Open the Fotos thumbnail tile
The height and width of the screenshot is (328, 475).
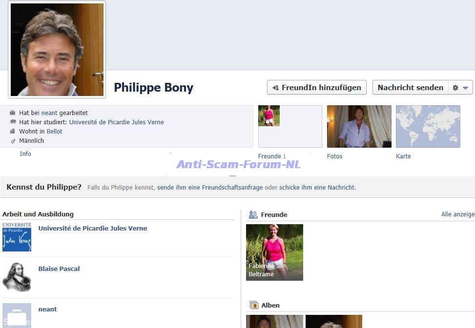(359, 126)
